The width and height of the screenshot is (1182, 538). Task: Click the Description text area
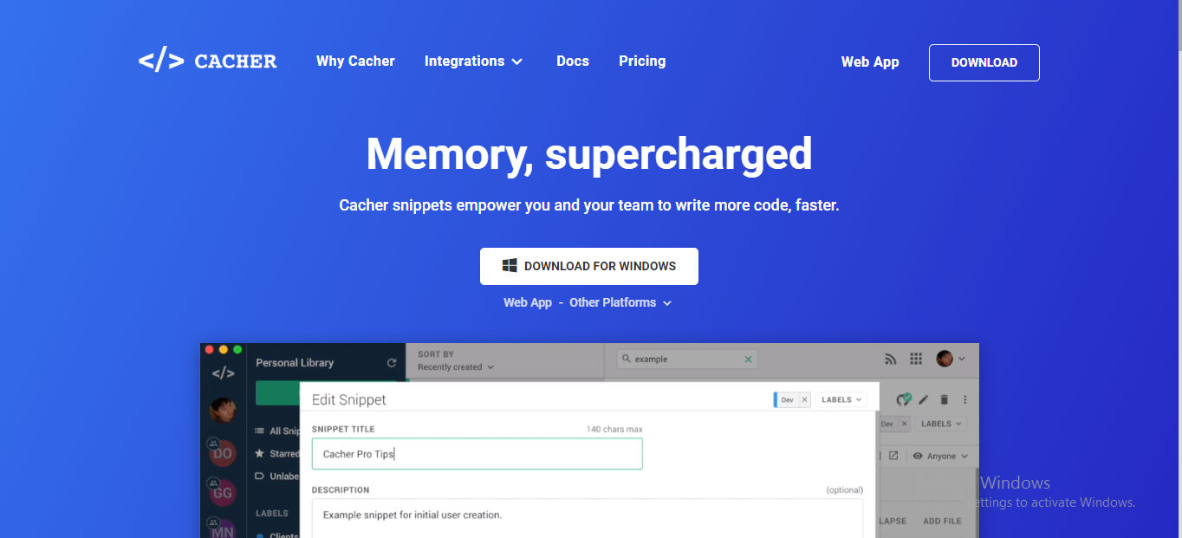tap(588, 518)
